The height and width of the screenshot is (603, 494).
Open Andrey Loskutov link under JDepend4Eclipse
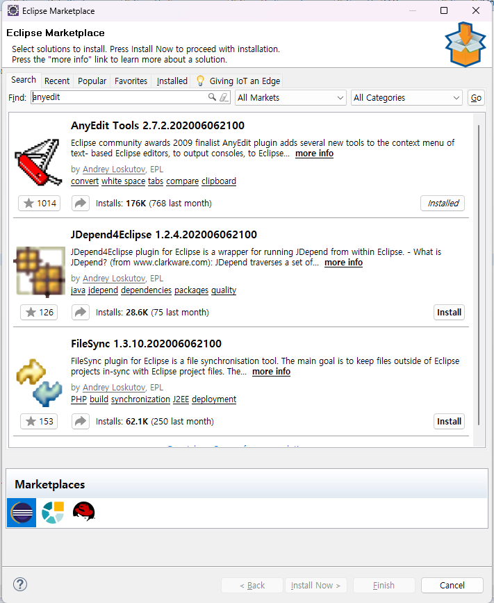(x=114, y=279)
